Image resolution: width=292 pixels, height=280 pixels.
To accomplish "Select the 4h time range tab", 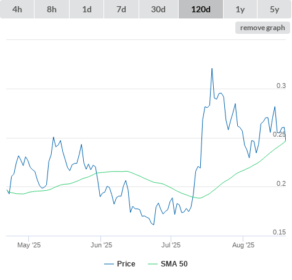I will point(17,9).
